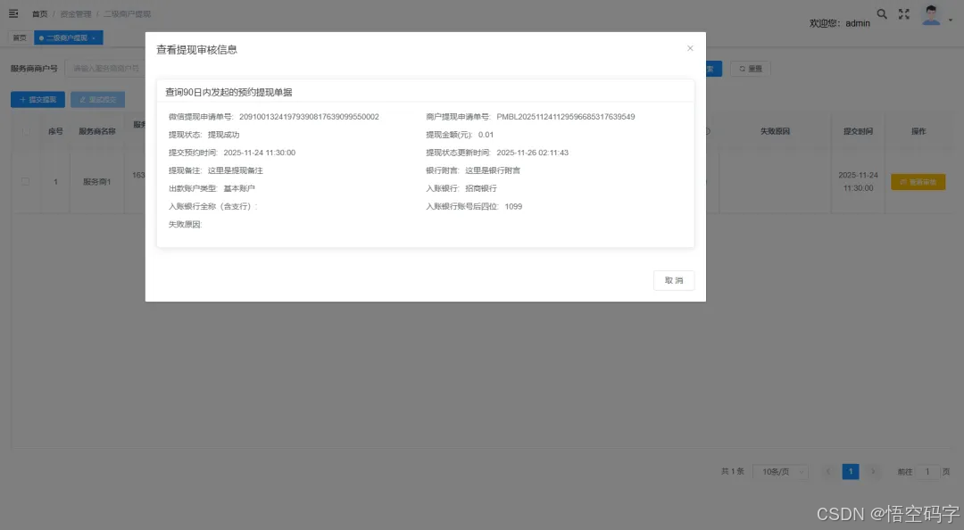Click the yellow 查看审核 button in 操作 column
The width and height of the screenshot is (964, 530).
pos(918,182)
